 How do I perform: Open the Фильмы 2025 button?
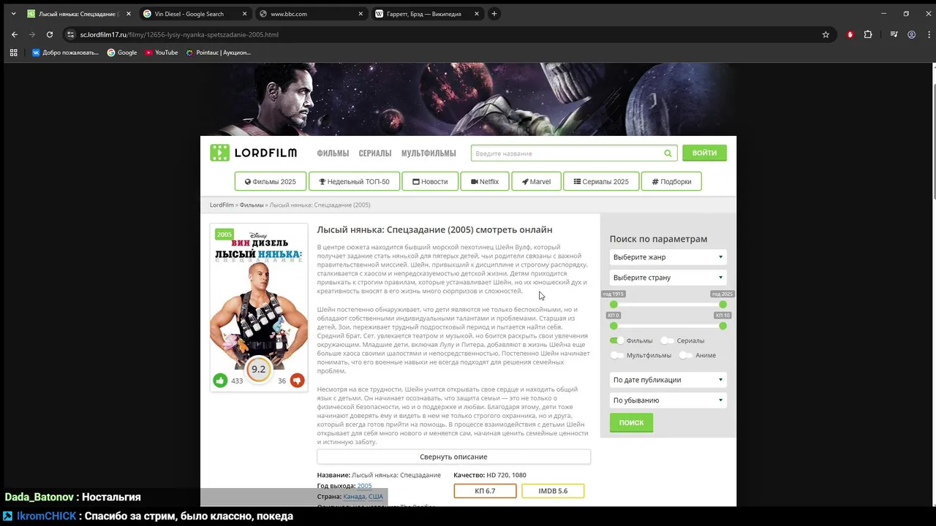pos(270,181)
